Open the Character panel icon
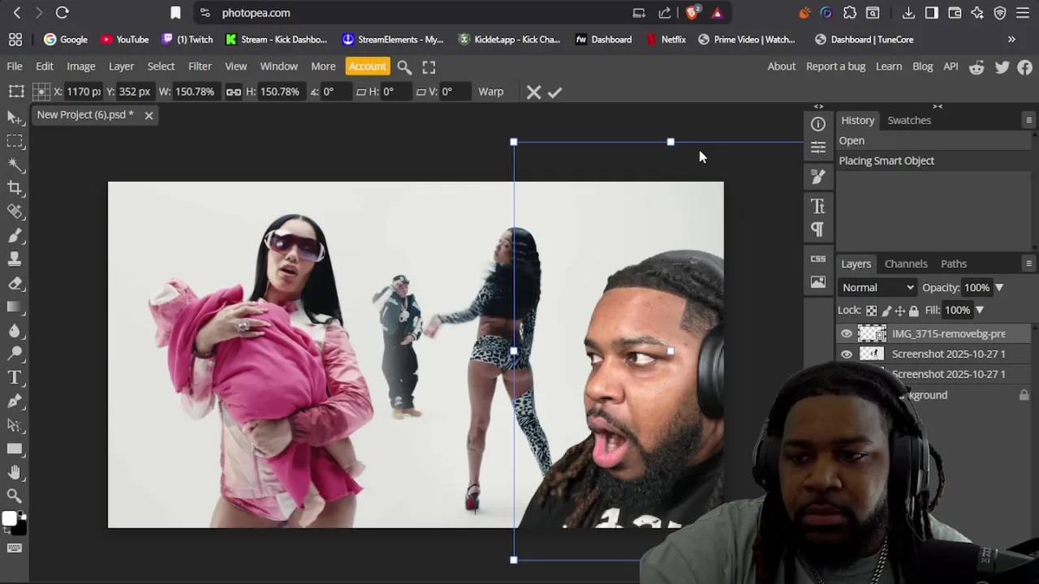The height and width of the screenshot is (584, 1039). (x=817, y=206)
